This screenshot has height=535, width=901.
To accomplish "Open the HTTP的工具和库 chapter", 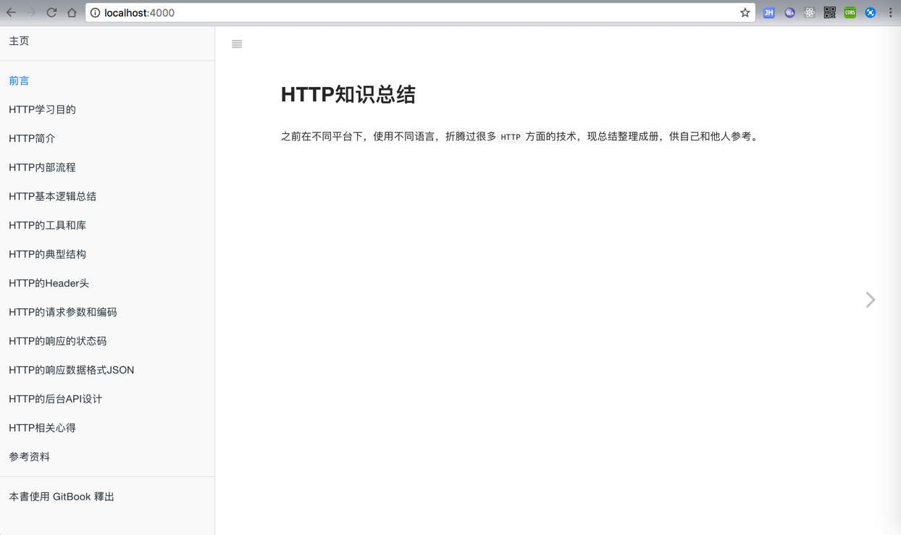I will (47, 225).
